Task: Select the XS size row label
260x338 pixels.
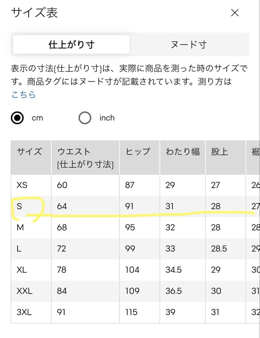Action: point(22,185)
